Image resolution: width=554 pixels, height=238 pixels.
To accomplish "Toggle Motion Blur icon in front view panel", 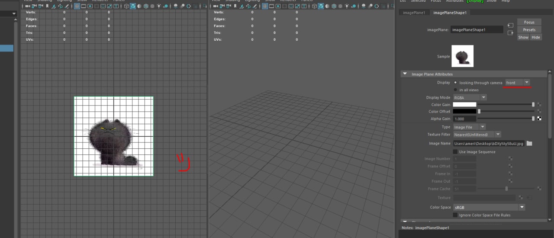I will tap(182, 6).
